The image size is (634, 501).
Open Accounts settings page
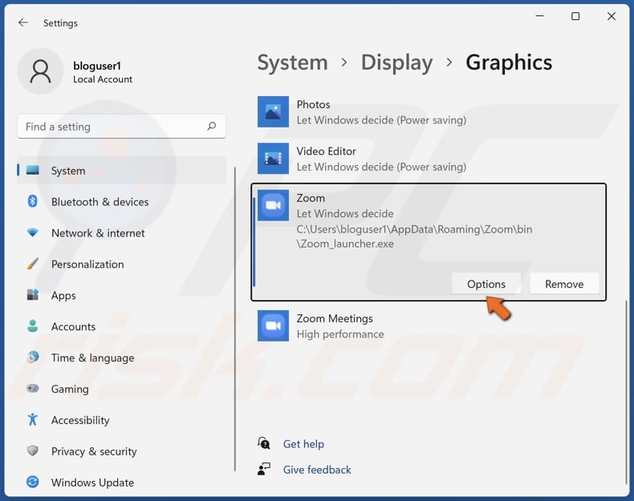122,326
